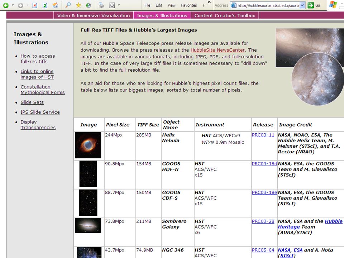
Task: Switch to Content Creator's Toolbox tab
Action: [225, 15]
